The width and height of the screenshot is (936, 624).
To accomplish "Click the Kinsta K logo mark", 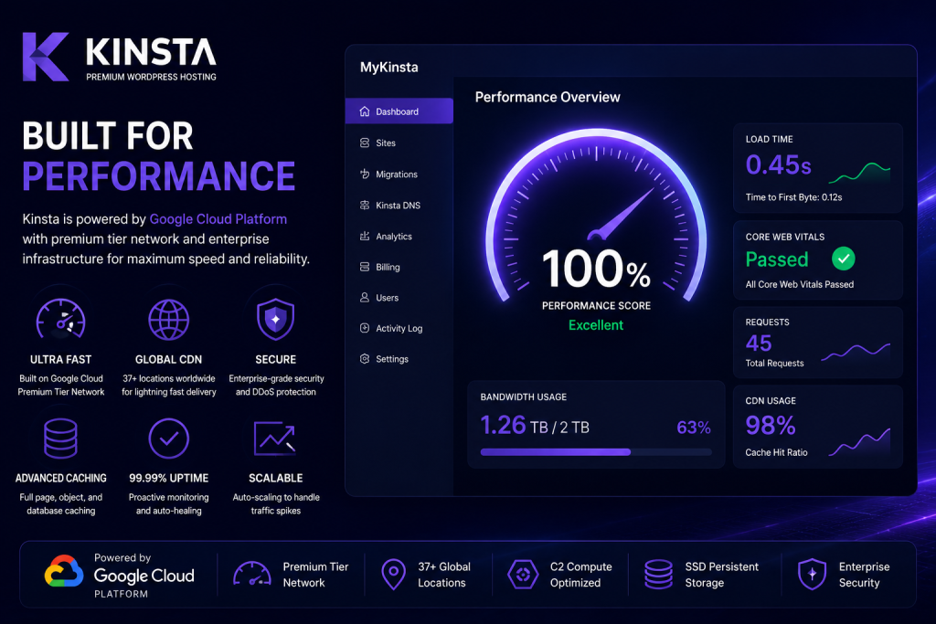I will [x=46, y=57].
